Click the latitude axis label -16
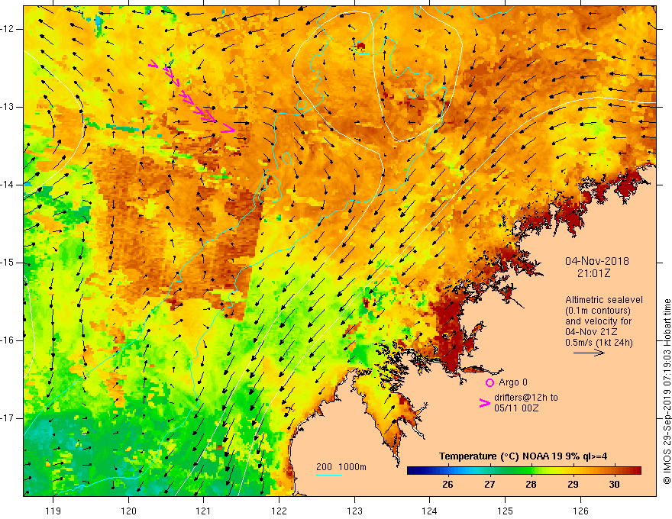 click(x=8, y=341)
